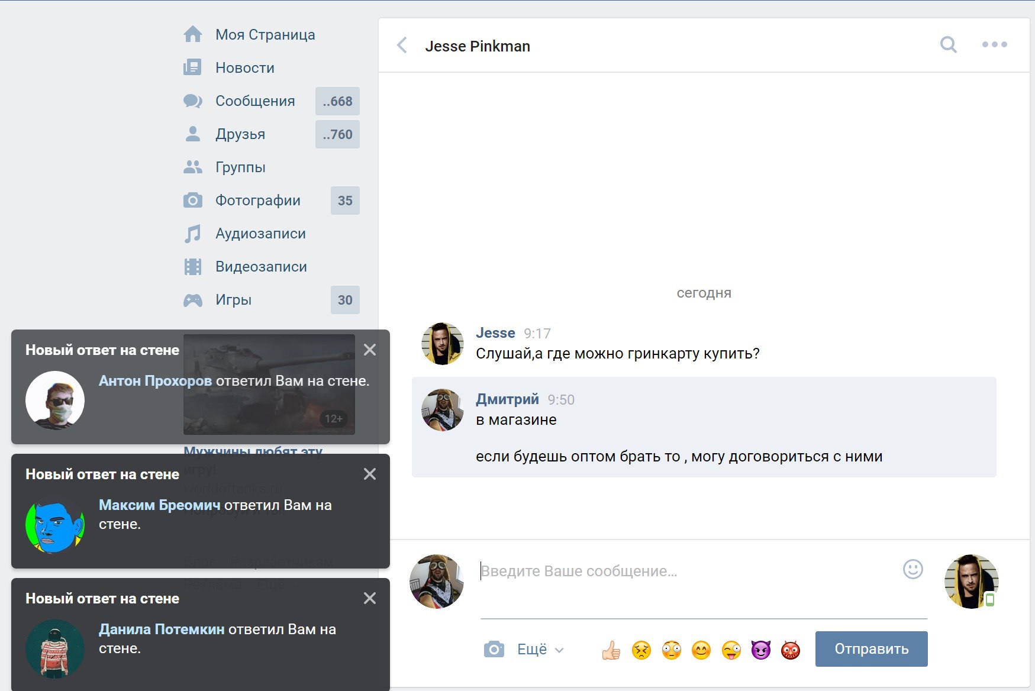This screenshot has height=691, width=1035.
Task: Open Моя Страница home icon
Action: (x=193, y=34)
